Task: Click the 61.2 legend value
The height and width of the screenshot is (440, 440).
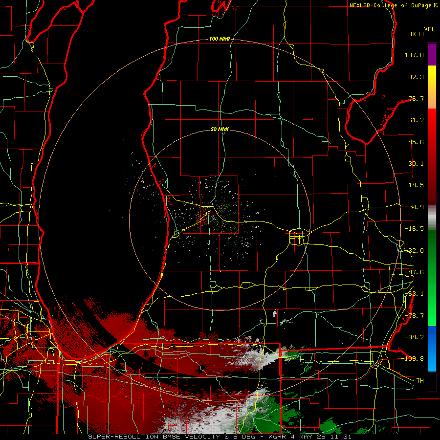Action: point(416,120)
